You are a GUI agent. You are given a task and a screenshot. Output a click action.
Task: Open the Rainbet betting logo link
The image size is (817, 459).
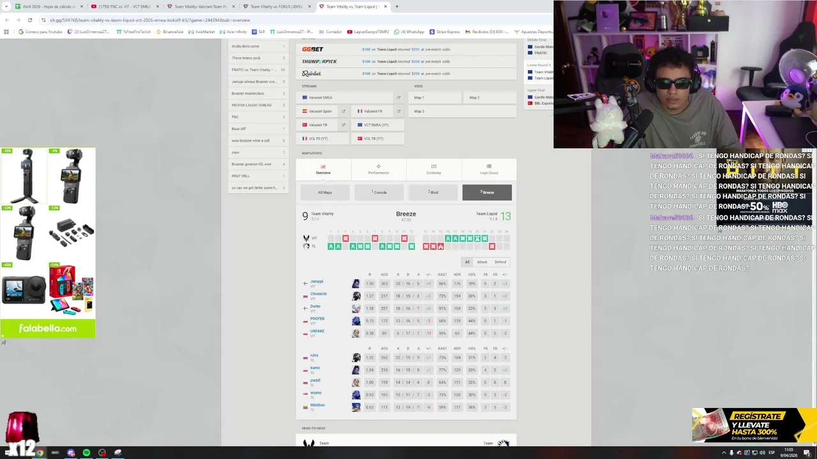pyautogui.click(x=311, y=73)
